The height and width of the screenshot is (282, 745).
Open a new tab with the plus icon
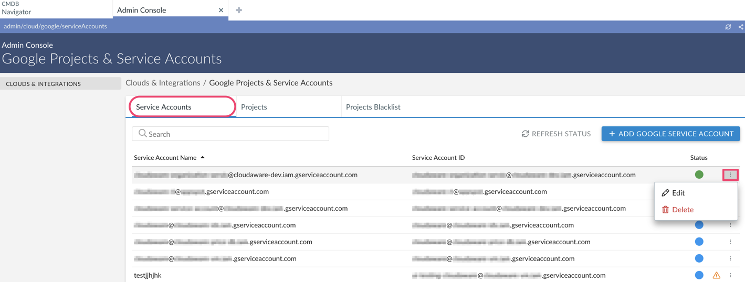click(239, 10)
